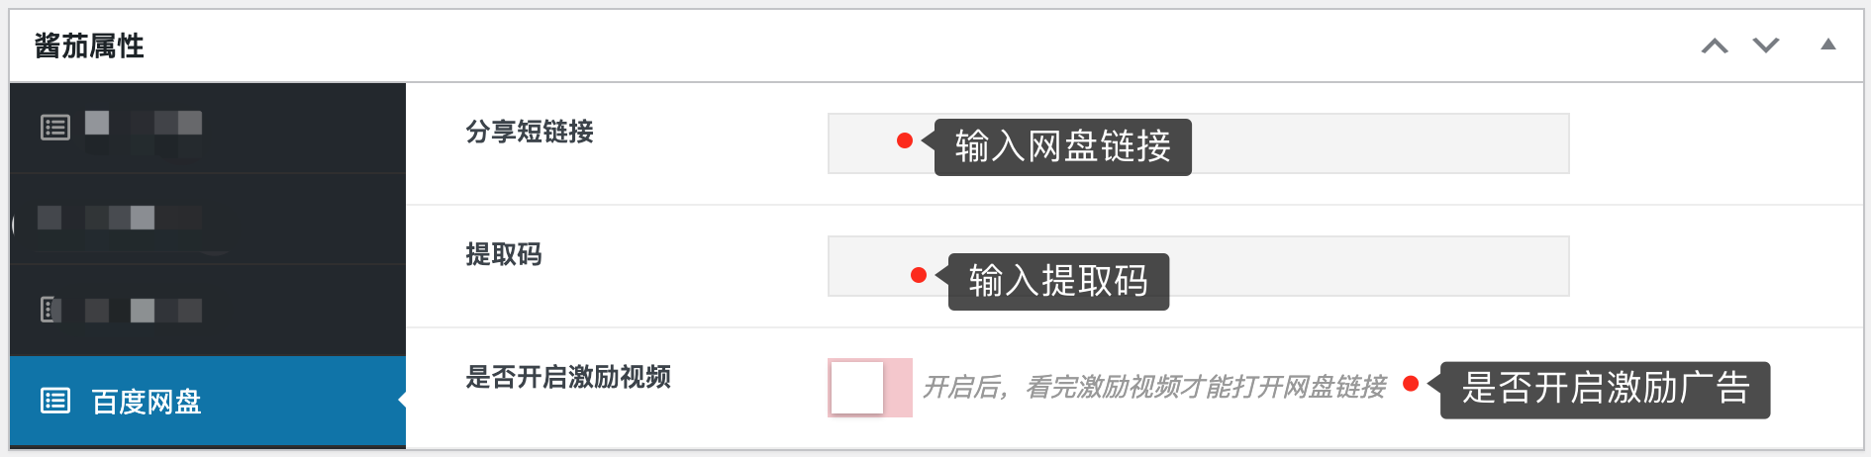Open the 百度网盘 tab
This screenshot has height=457, width=1871.
coord(208,401)
